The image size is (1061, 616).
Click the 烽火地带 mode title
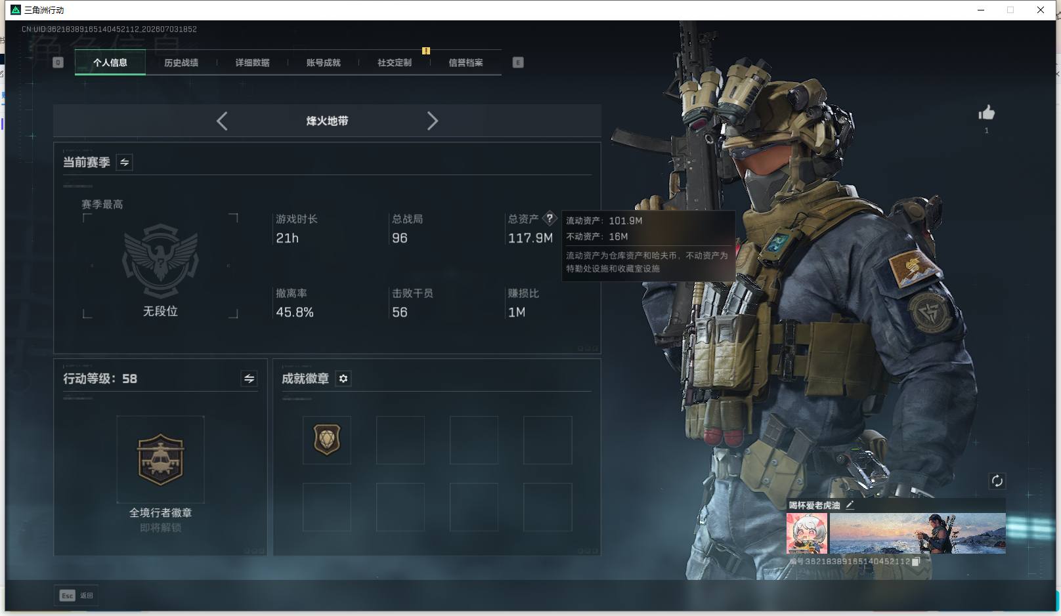(x=327, y=121)
